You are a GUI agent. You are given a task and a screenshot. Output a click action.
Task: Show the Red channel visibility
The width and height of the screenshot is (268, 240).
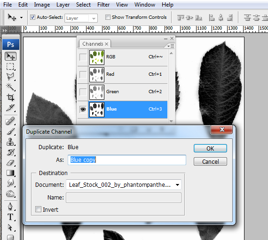pos(83,74)
